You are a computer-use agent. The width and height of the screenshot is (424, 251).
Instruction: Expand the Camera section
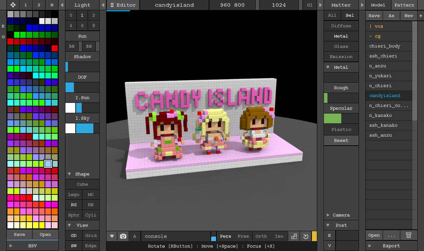click(x=328, y=215)
